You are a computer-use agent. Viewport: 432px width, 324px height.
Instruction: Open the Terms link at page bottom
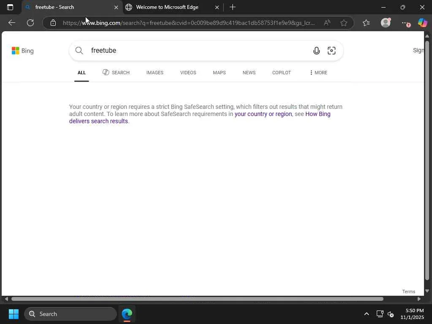click(408, 292)
